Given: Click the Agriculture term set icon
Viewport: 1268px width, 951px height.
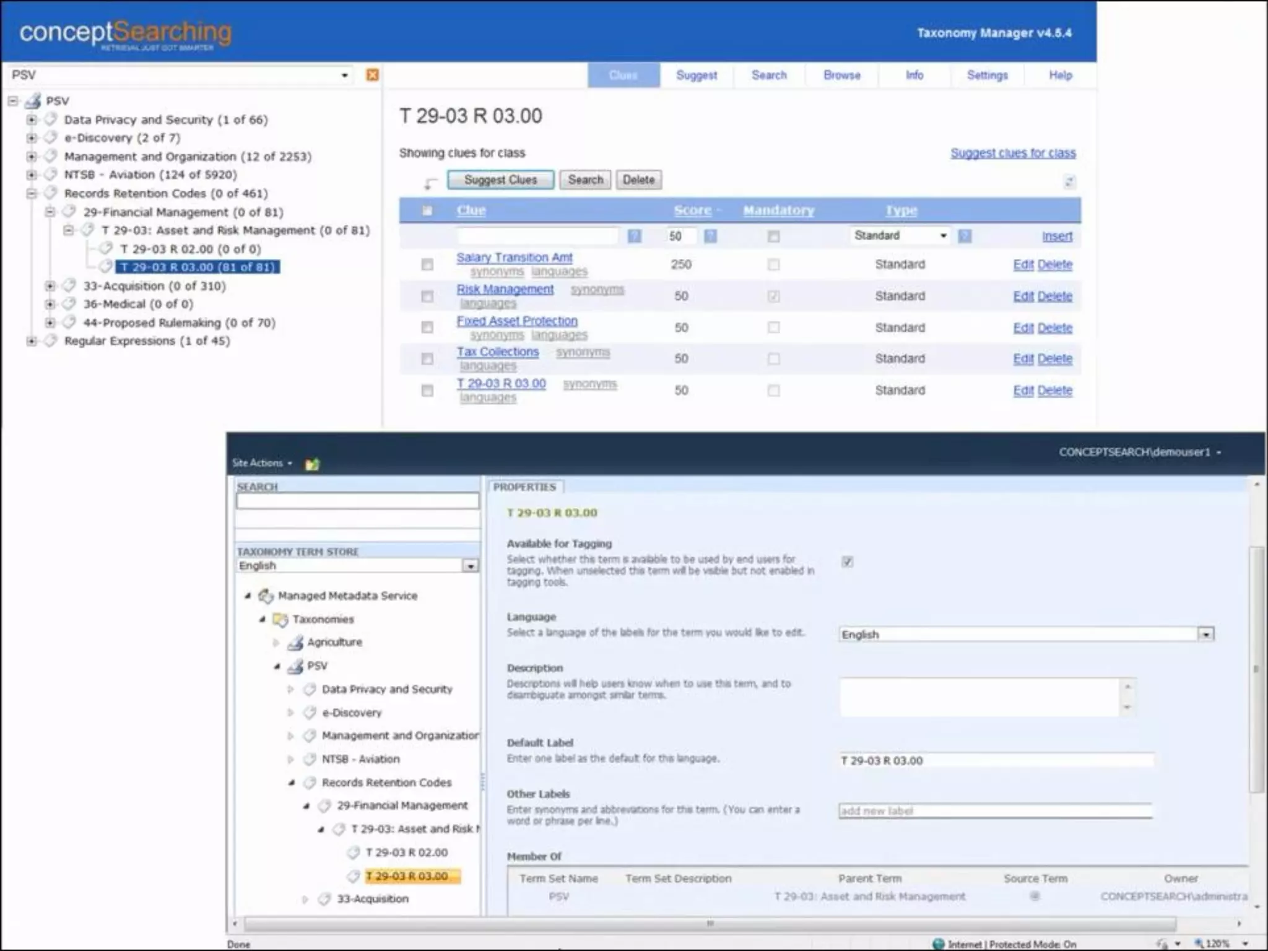Looking at the screenshot, I should pos(296,643).
